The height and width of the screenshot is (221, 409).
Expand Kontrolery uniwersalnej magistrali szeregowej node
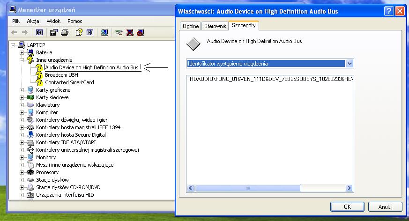(x=22, y=150)
